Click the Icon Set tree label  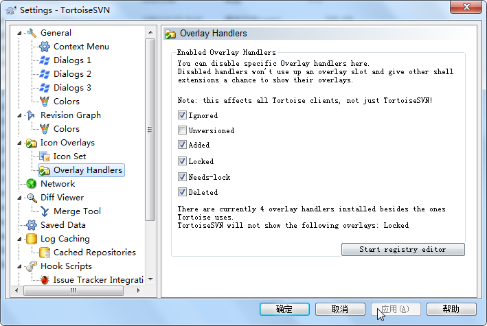click(x=69, y=156)
